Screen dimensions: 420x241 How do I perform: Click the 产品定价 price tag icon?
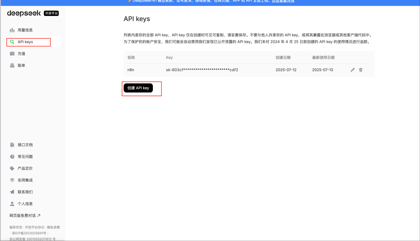[x=12, y=168]
